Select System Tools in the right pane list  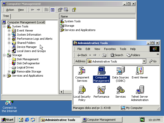(72, 21)
